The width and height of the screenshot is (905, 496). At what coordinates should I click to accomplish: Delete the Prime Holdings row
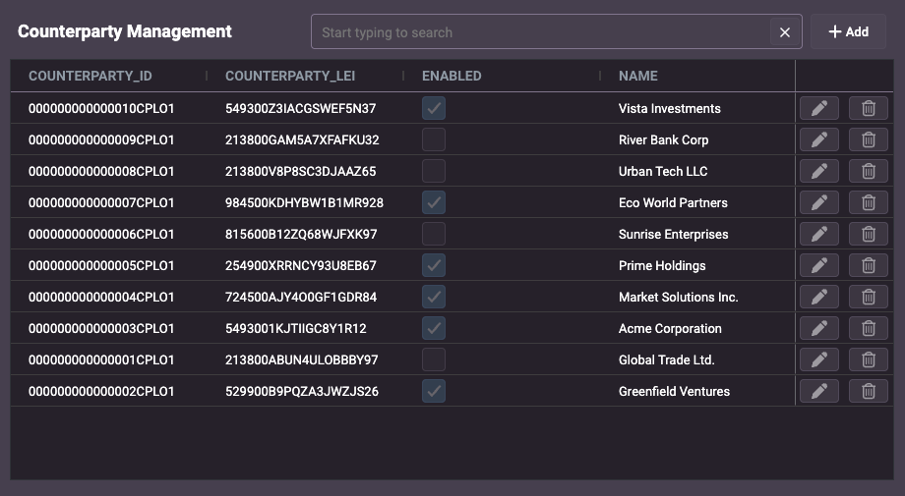(x=868, y=265)
